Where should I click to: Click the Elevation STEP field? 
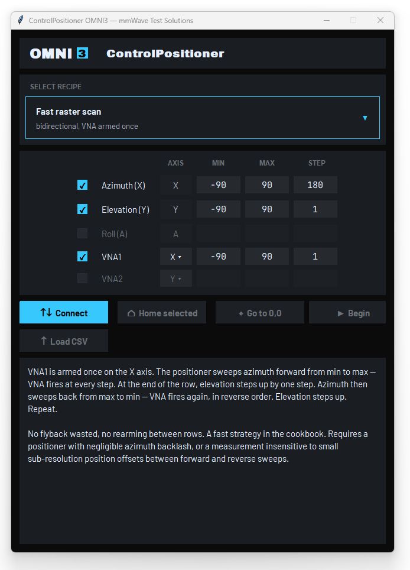click(x=315, y=209)
